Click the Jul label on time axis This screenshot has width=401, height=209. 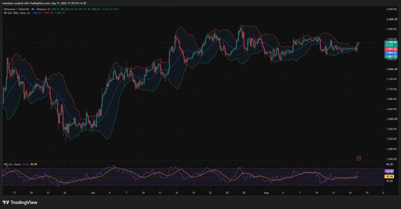tap(93, 192)
